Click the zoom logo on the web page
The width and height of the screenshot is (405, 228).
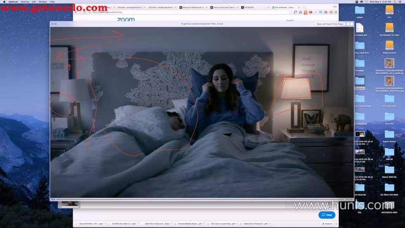(x=126, y=19)
